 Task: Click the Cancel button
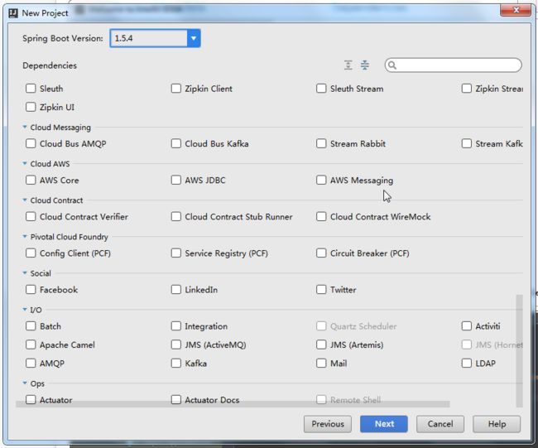coord(440,424)
